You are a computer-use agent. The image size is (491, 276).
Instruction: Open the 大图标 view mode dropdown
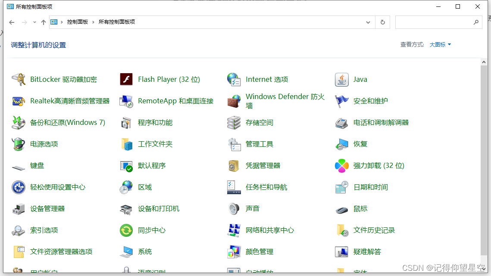coord(440,45)
